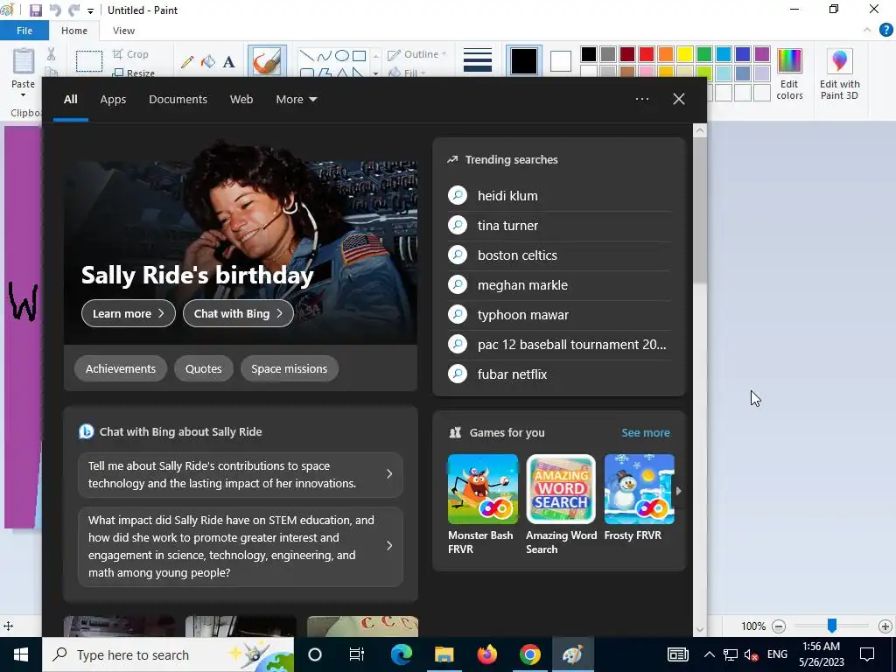Click the zoom in plus button in Paint

pos(885,626)
